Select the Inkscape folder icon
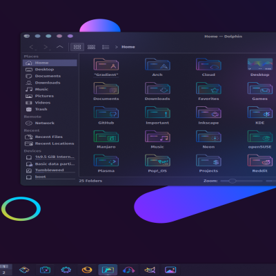 click(x=208, y=112)
